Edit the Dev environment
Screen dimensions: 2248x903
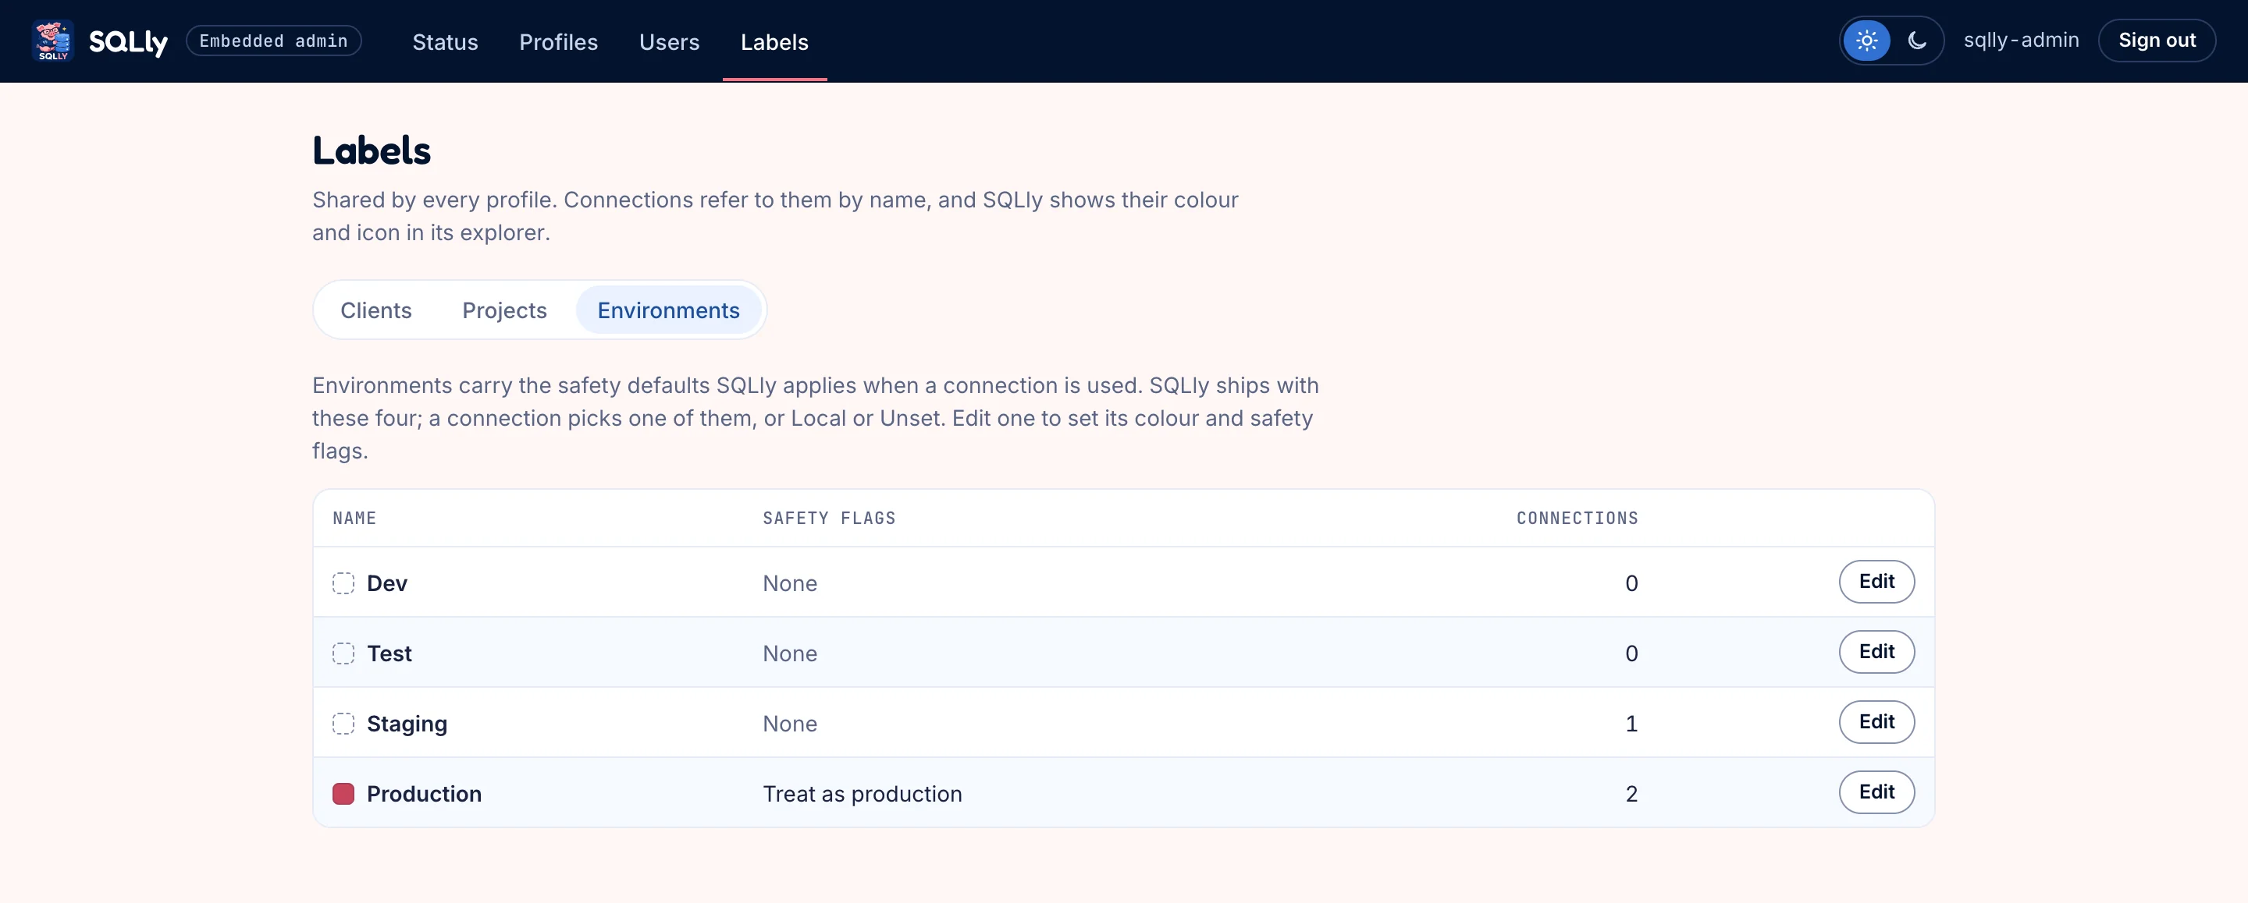(x=1876, y=582)
